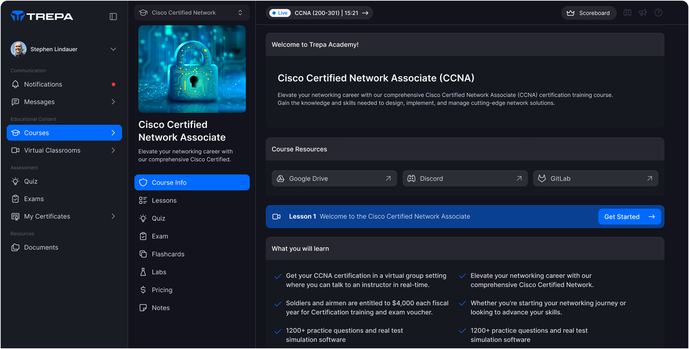
Task: Open the Labs section
Action: pos(192,272)
